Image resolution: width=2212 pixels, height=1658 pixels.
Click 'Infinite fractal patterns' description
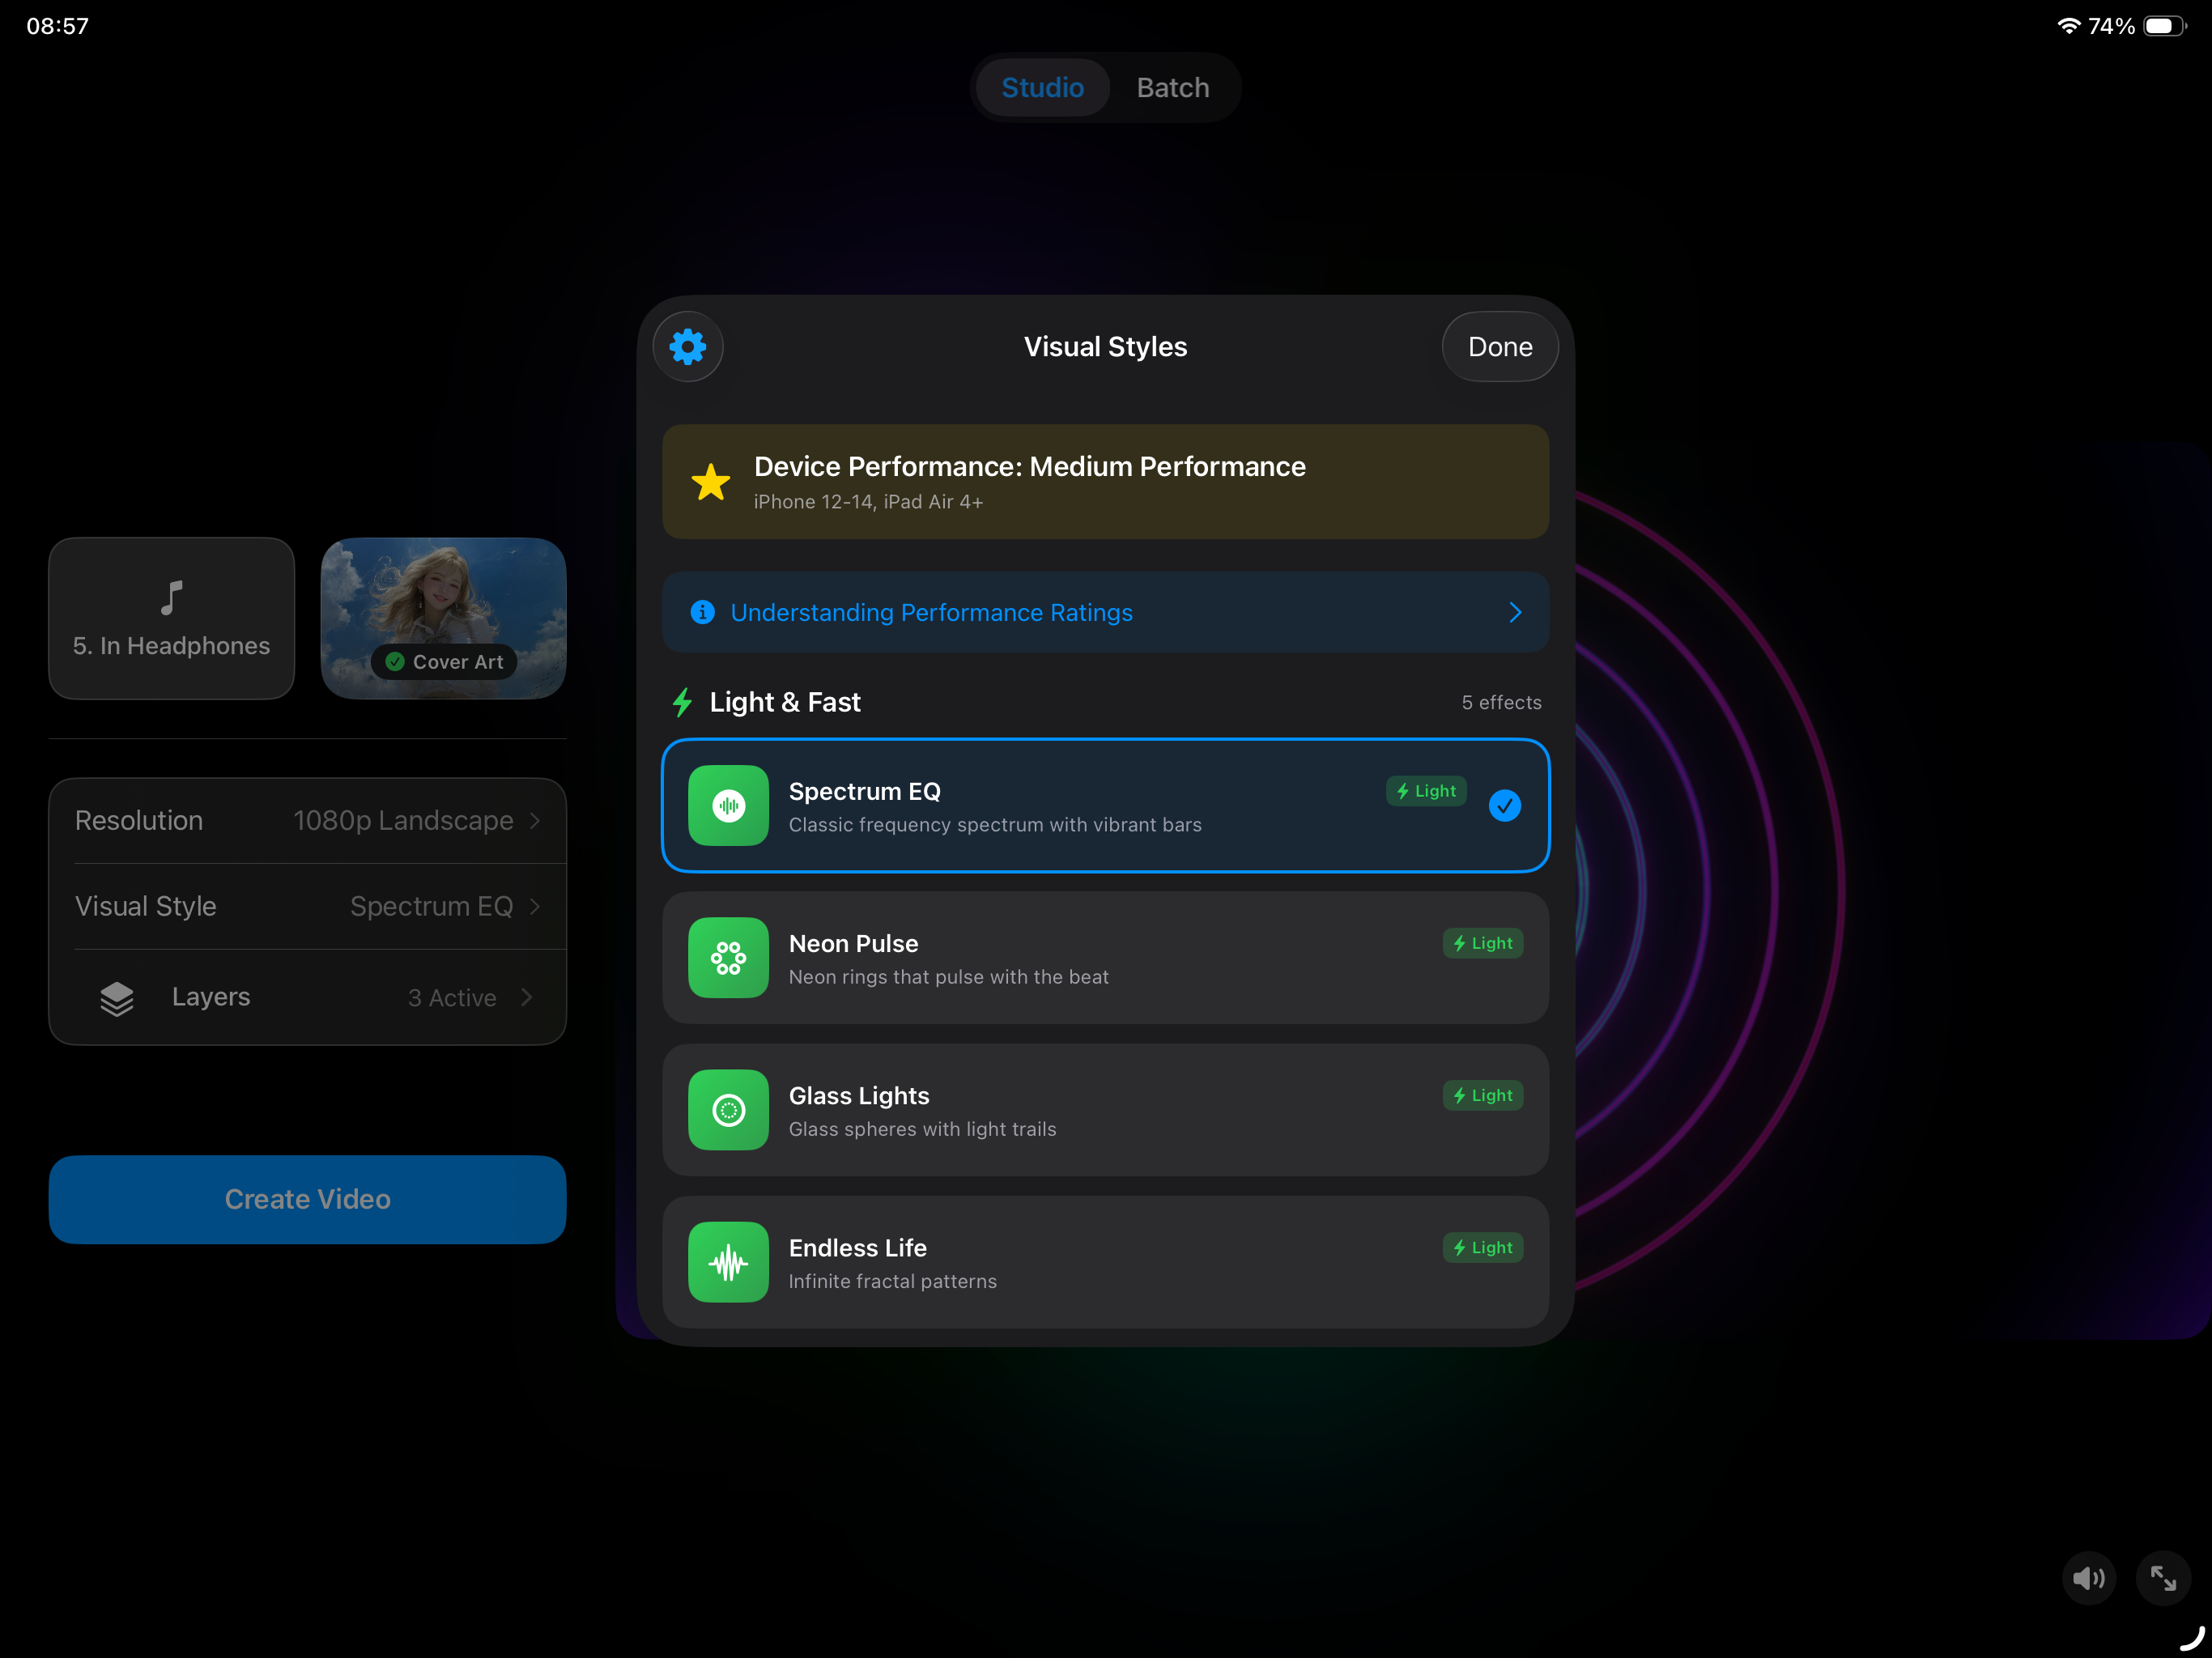pos(892,1281)
